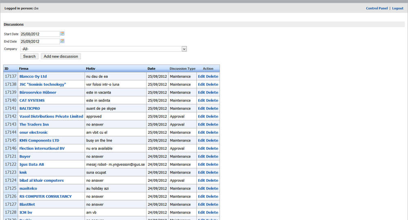Select Motiv cell 'au holiday azi'
The height and width of the screenshot is (220, 408).
click(115, 189)
